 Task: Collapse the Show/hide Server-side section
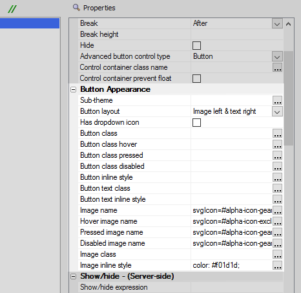coord(74,276)
